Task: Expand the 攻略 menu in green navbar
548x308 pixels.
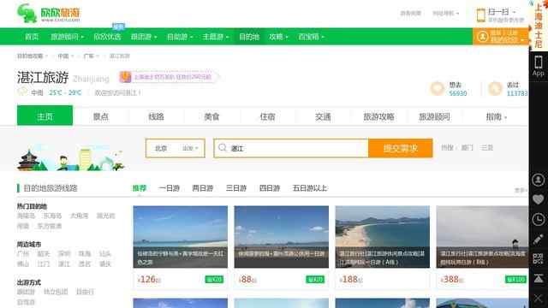Action: 278,37
